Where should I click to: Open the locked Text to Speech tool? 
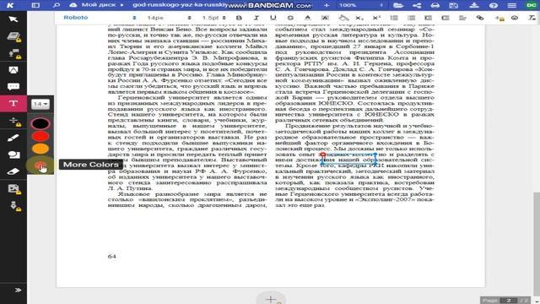(x=13, y=53)
